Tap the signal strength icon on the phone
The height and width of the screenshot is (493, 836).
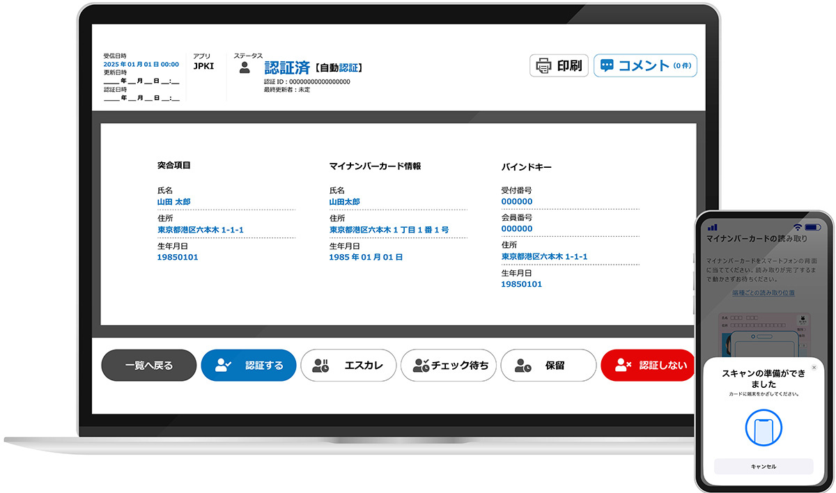pyautogui.click(x=713, y=227)
